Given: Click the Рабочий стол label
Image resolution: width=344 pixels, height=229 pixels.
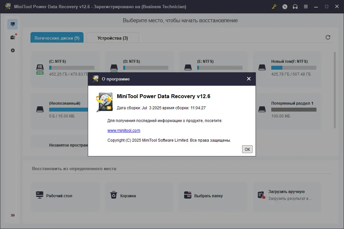Looking at the screenshot, I should [x=59, y=196].
